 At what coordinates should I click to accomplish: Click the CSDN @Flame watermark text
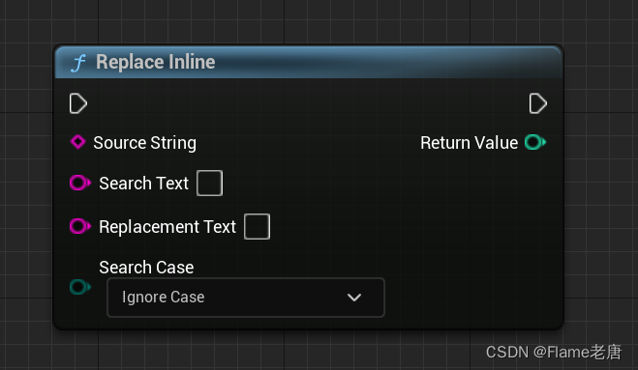point(554,353)
